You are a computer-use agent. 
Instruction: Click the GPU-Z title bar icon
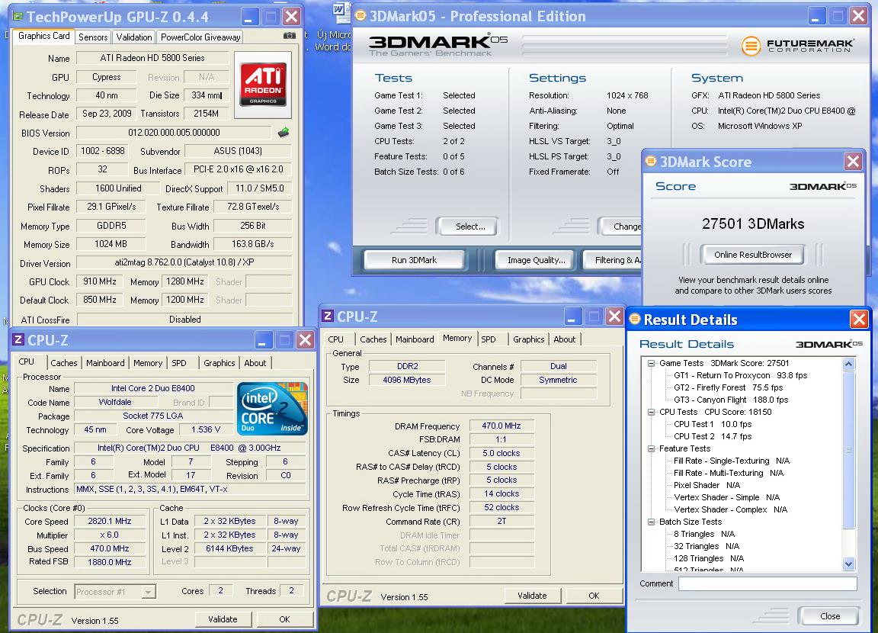click(x=18, y=16)
